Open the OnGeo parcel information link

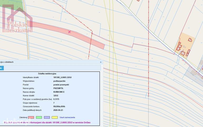[x=47, y=123]
